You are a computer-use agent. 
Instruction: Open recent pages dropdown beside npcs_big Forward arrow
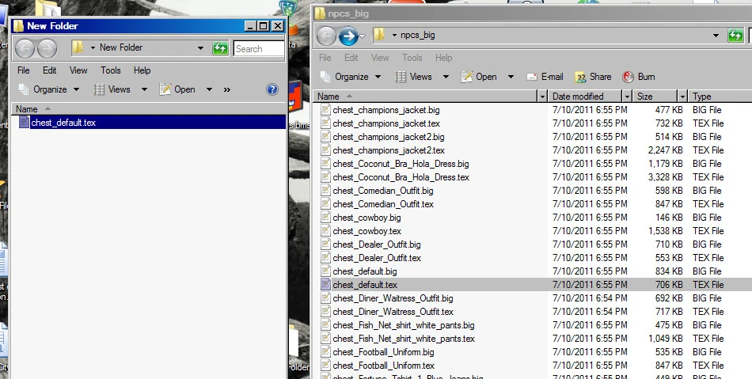coord(362,36)
